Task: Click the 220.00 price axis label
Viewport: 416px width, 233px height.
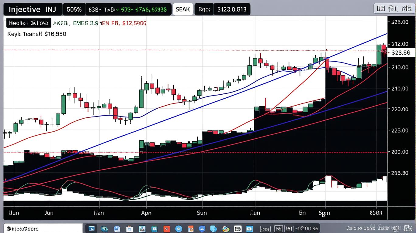Action: point(400,109)
